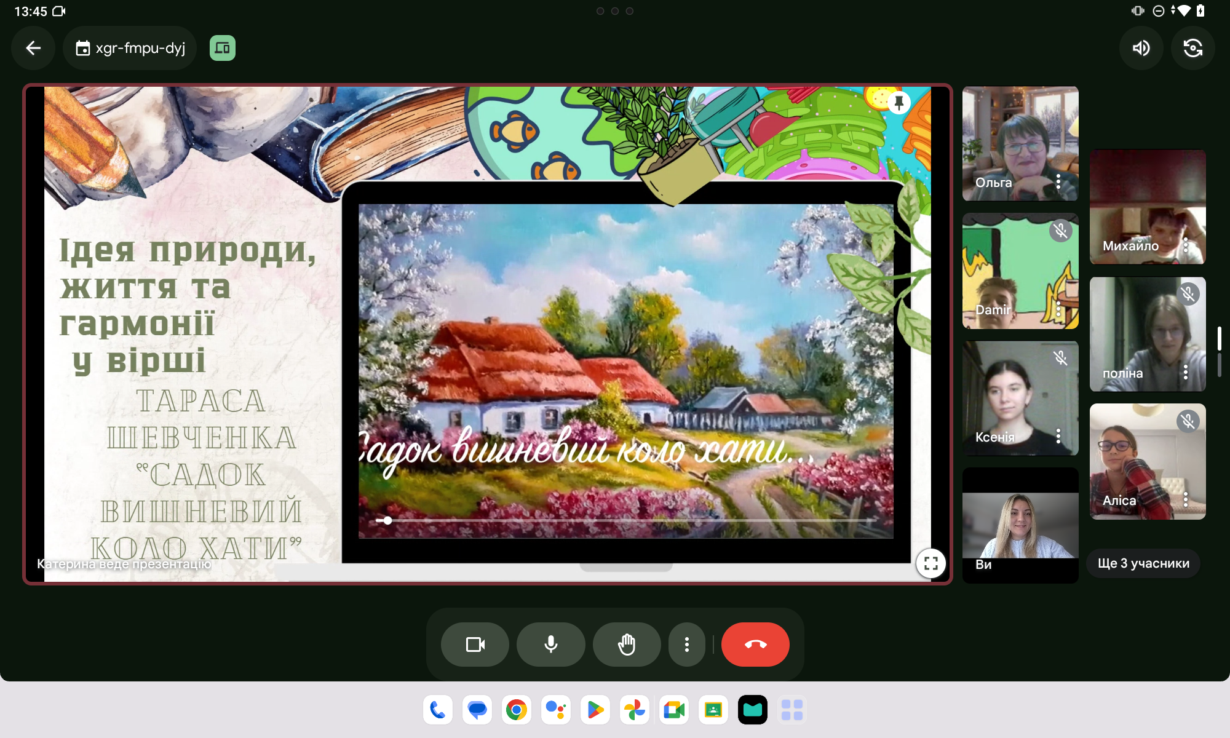This screenshot has height=738, width=1230.
Task: Tap the green screen-sharing companion icon
Action: (222, 48)
